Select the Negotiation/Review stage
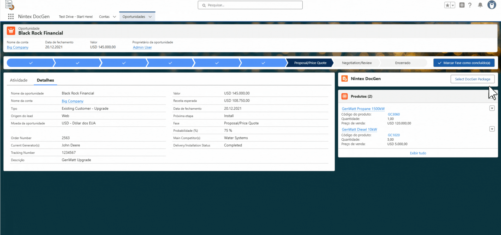501x235 pixels. pyautogui.click(x=357, y=63)
